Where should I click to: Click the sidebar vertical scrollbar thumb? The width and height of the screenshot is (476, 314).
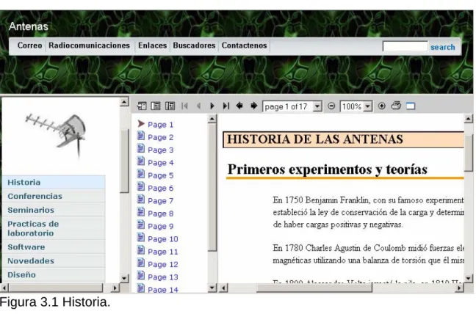(x=124, y=161)
